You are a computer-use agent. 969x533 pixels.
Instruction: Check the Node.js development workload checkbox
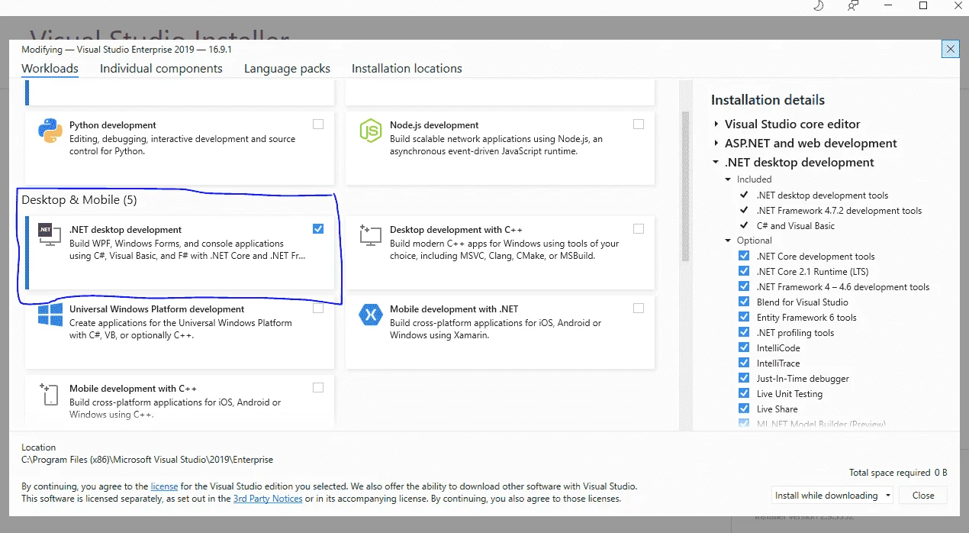tap(639, 124)
